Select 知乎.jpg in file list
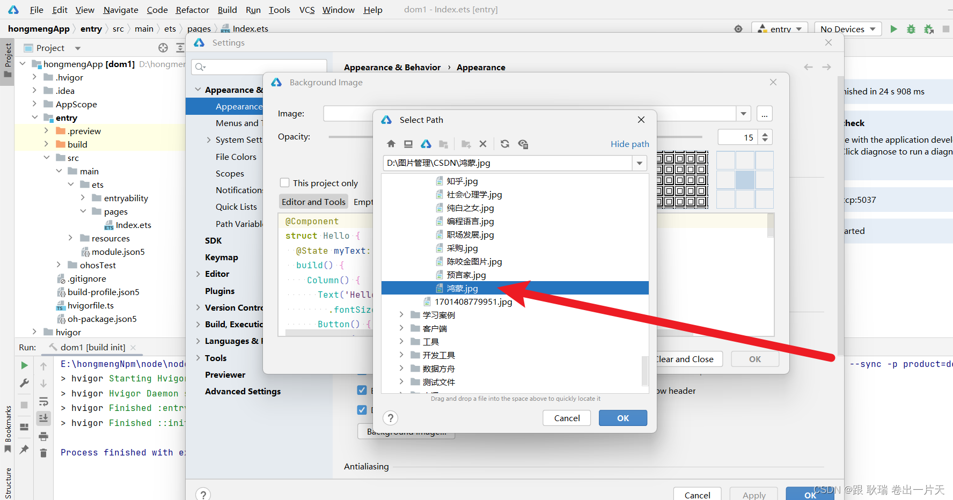This screenshot has width=953, height=500. (x=462, y=181)
